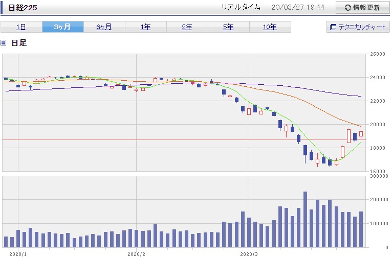Click the 情報更新 refresh button

coord(362,8)
